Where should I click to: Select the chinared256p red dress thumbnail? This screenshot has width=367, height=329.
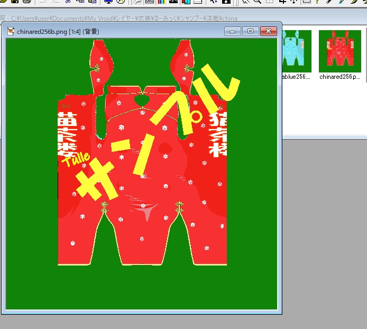tap(340, 51)
